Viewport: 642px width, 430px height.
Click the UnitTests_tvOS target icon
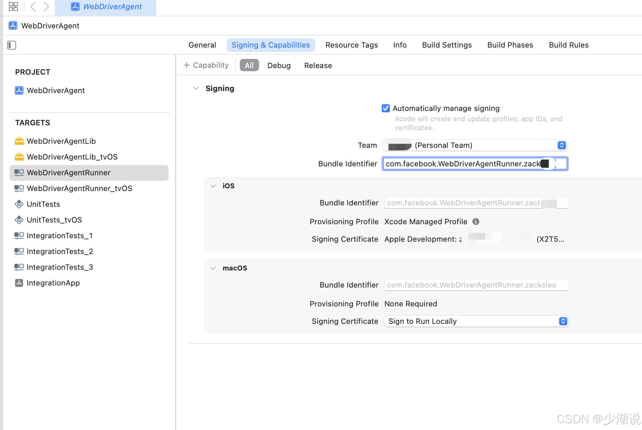point(19,220)
